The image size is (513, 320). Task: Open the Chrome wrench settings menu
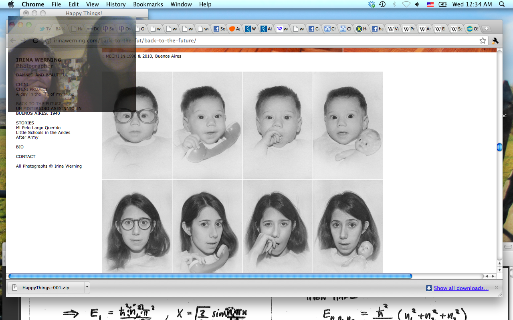click(495, 40)
